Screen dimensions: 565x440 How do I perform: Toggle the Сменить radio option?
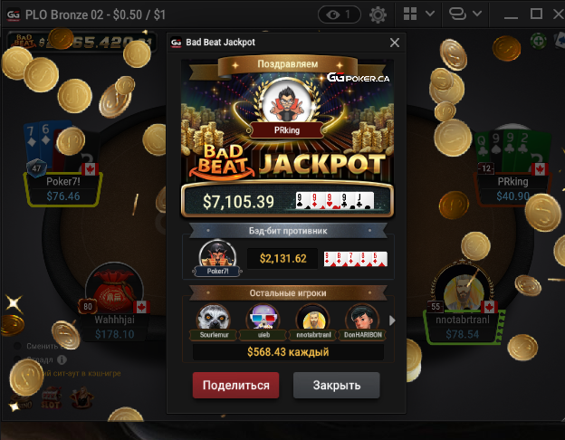[17, 346]
